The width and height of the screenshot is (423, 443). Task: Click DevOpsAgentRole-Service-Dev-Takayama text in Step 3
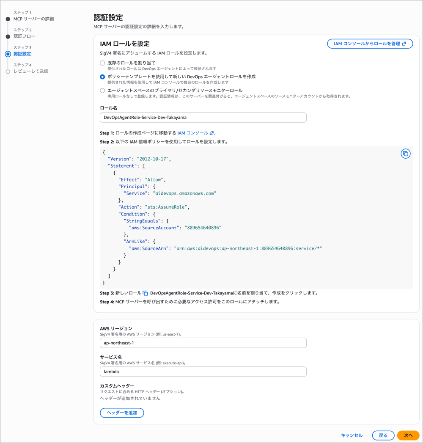click(192, 293)
